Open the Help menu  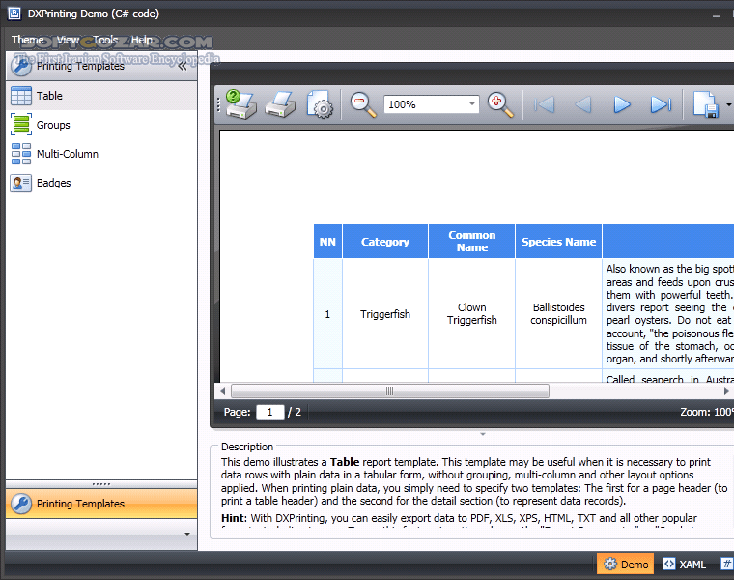142,40
